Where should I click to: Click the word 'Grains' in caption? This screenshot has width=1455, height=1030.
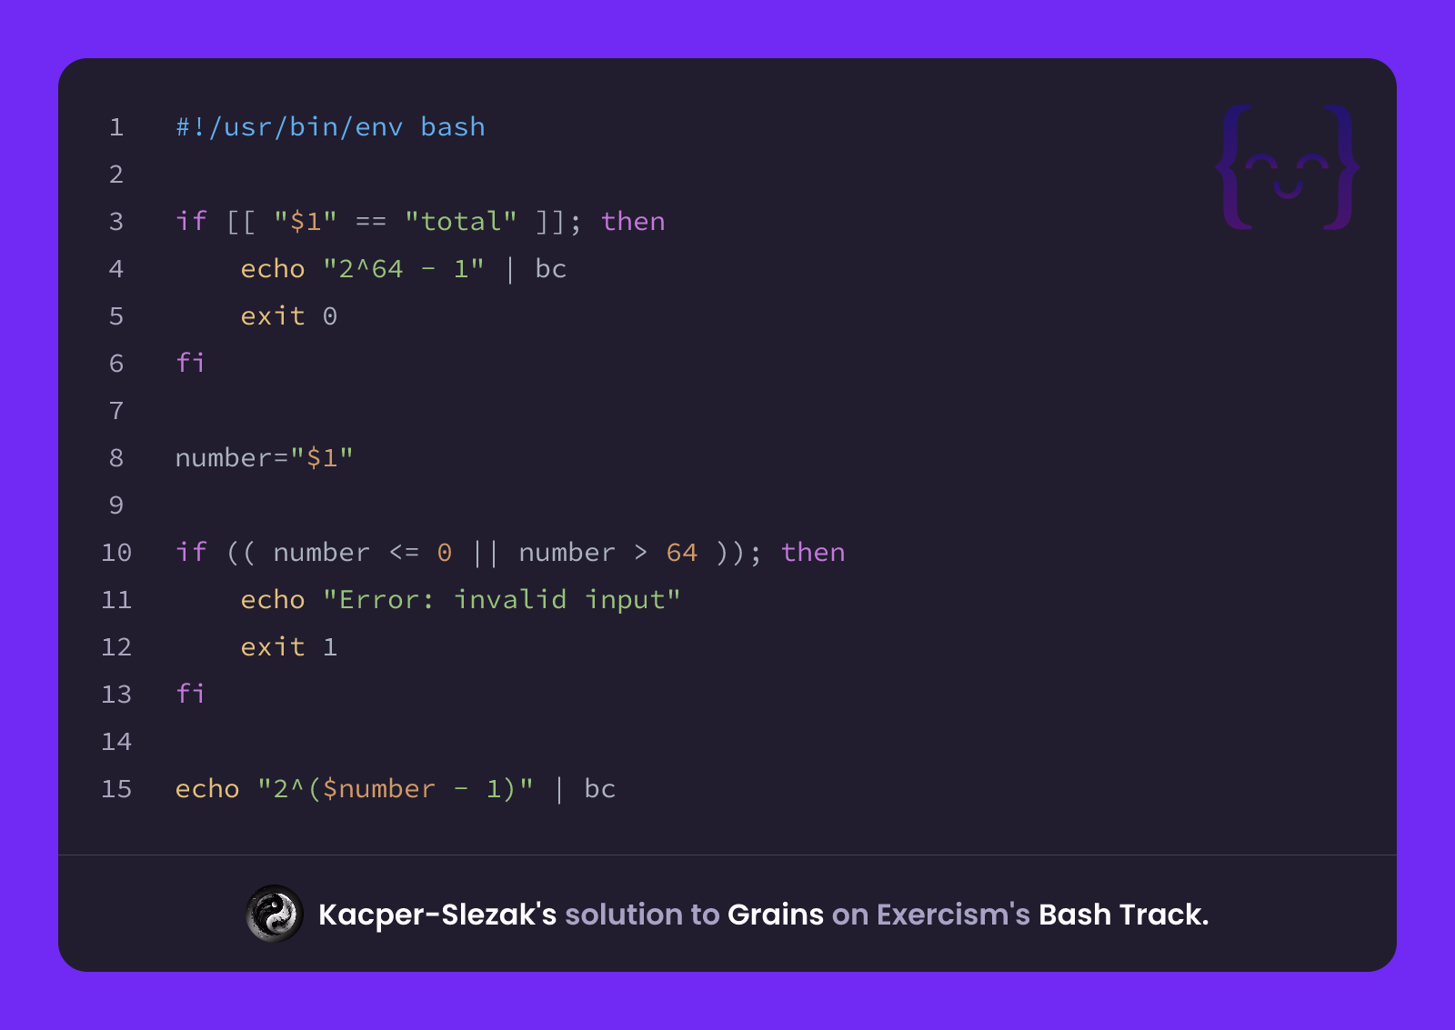[x=776, y=915]
